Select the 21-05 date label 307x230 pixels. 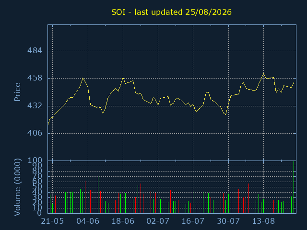point(52,221)
